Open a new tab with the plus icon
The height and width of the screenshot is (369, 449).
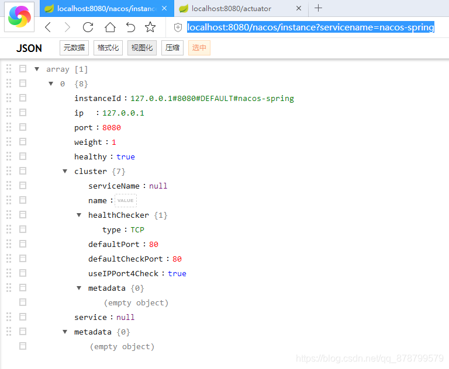coord(318,8)
